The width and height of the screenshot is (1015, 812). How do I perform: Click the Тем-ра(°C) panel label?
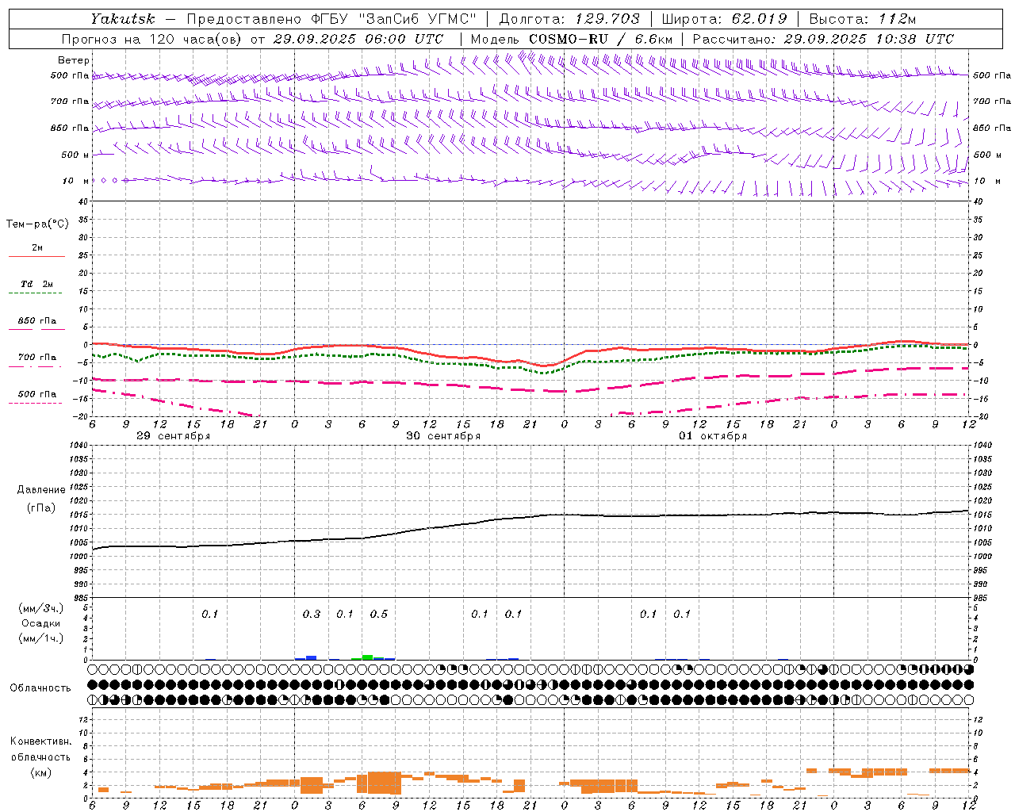(x=37, y=224)
